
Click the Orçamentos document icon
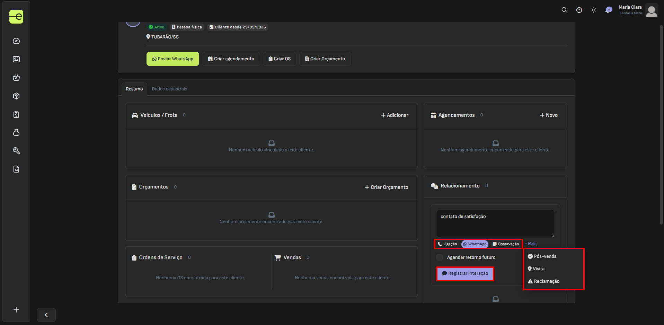tap(134, 187)
